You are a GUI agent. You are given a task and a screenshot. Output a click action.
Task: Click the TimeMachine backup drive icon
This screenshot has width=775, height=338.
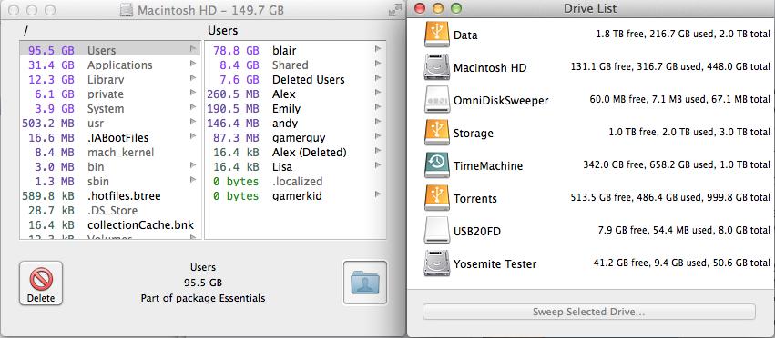click(x=436, y=165)
